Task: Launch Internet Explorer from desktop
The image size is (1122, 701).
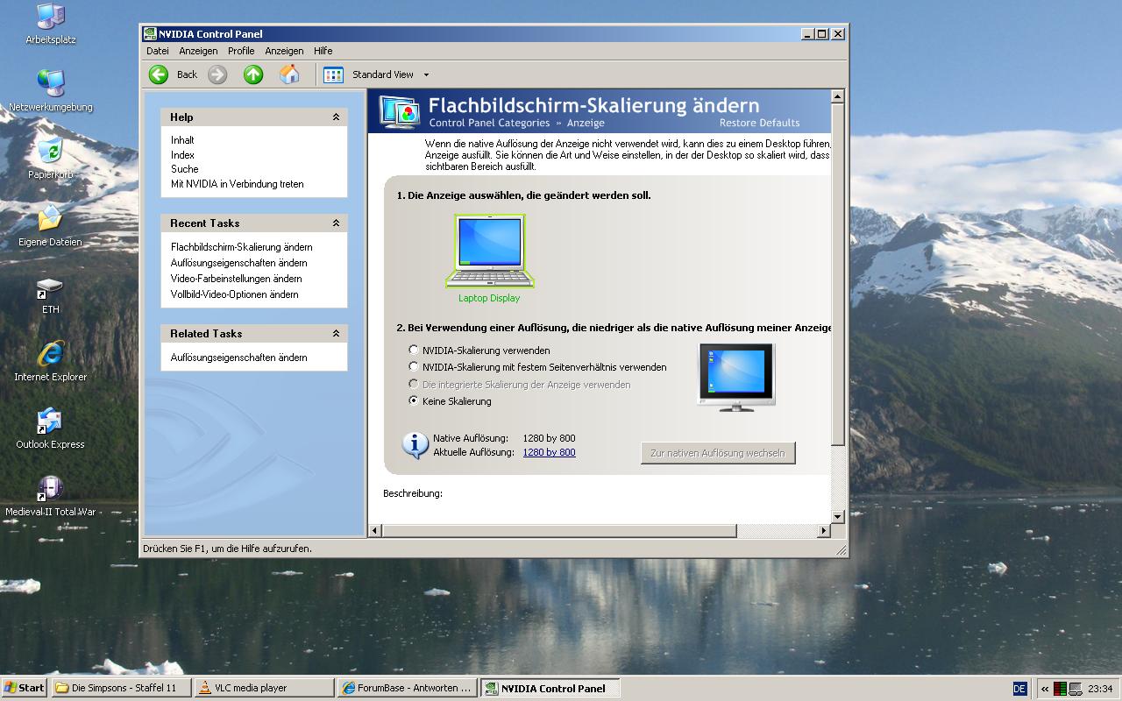Action: click(50, 354)
